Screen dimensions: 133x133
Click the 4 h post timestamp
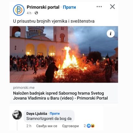[x=29, y=13]
